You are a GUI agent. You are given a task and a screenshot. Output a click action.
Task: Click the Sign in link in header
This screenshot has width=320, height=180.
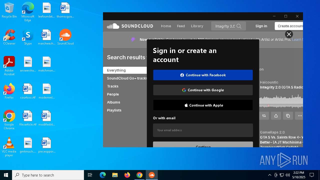(261, 26)
